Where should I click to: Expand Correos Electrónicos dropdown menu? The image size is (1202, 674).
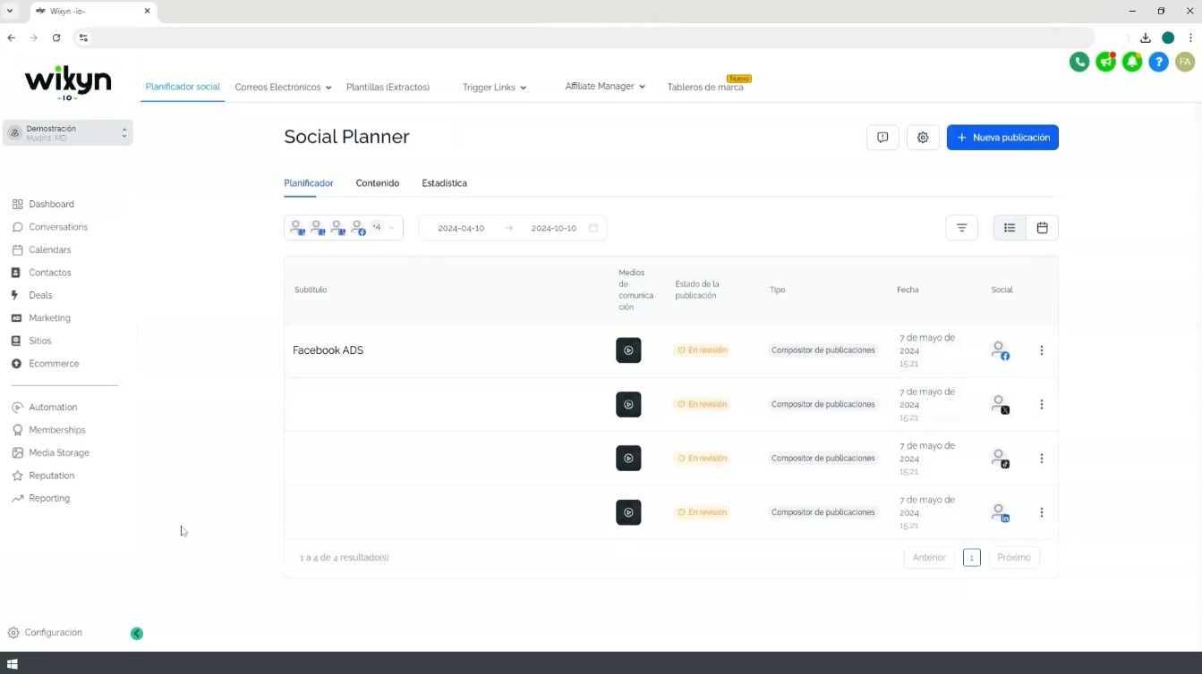click(x=283, y=88)
